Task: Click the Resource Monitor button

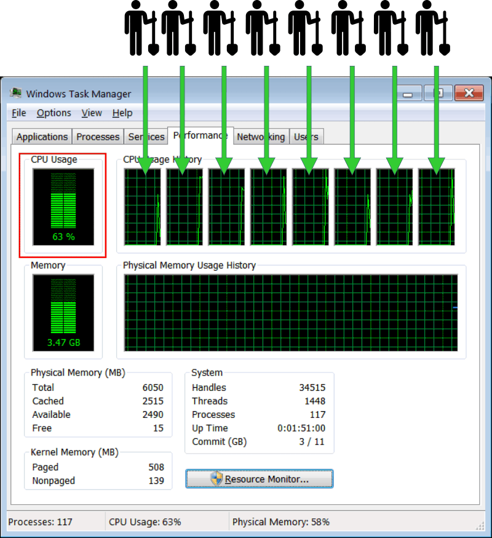Action: coord(259,479)
